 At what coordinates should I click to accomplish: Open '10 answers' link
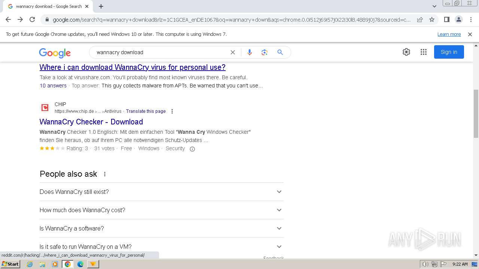tap(53, 86)
